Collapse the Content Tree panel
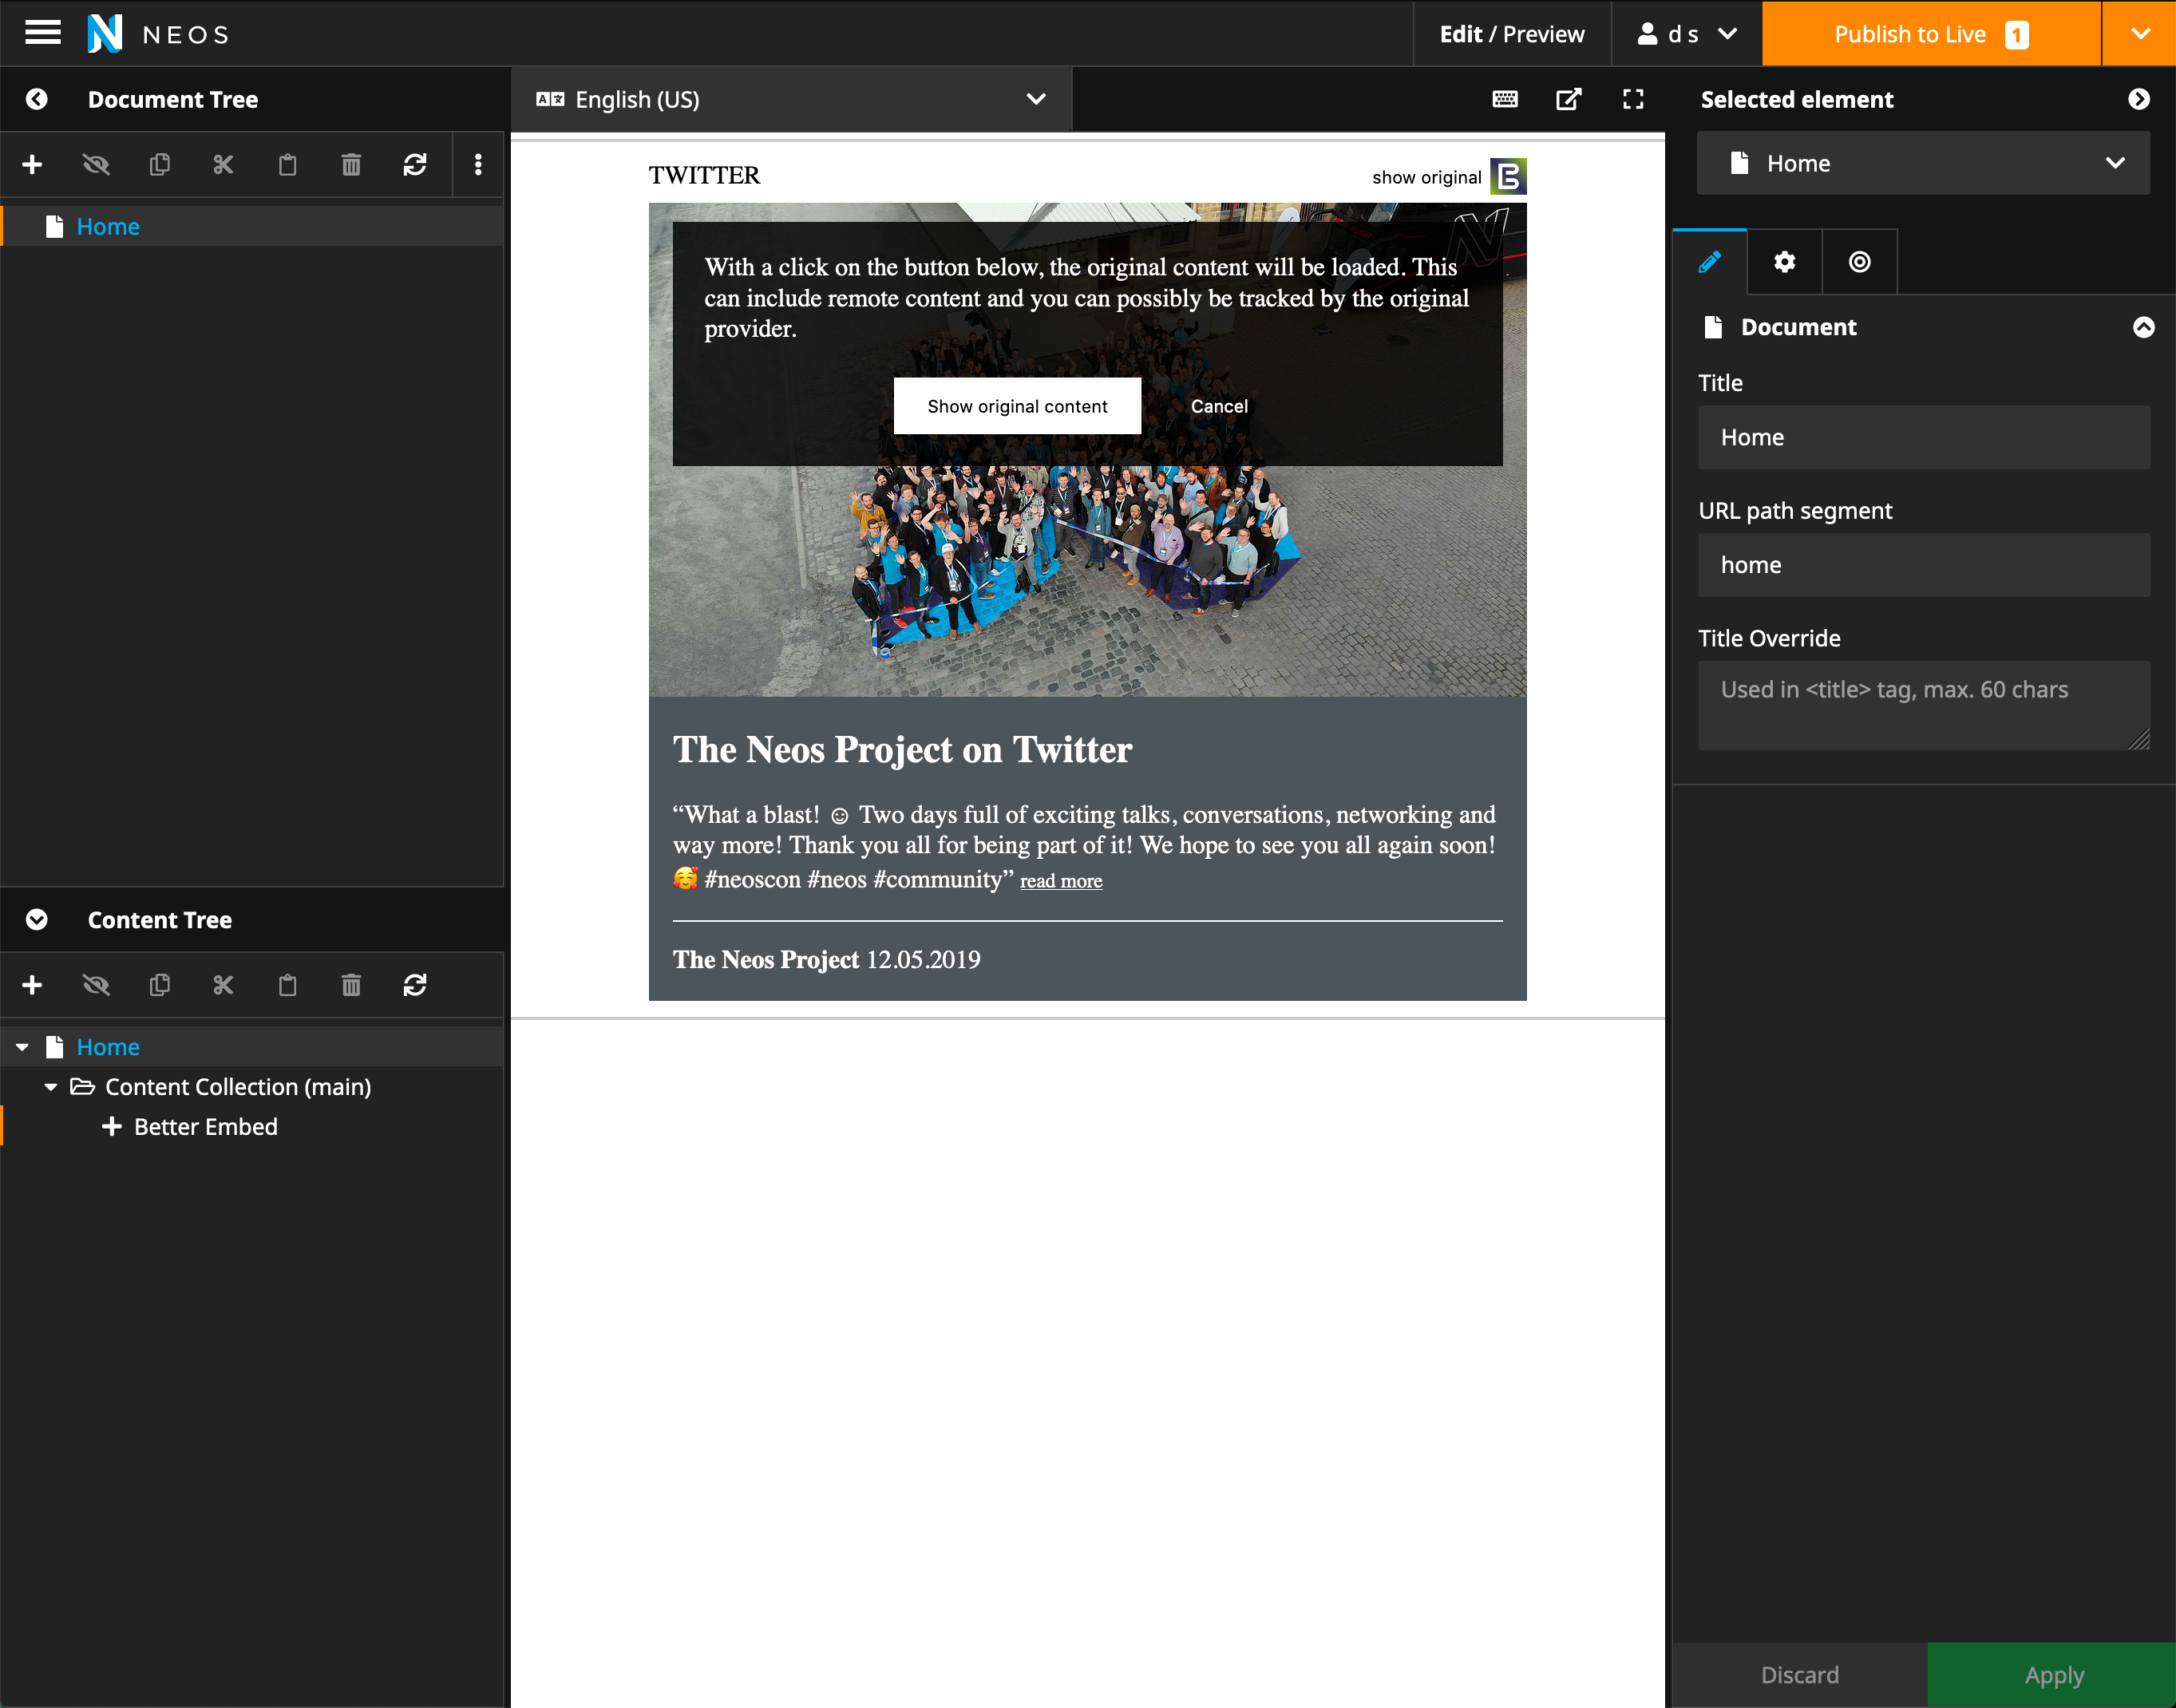 37,920
